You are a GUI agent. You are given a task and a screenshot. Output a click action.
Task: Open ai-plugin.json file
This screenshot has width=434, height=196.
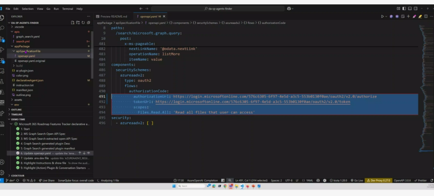(x=25, y=70)
